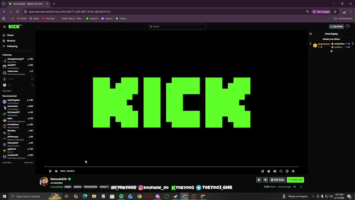Enable picture-in-picture mini player

click(x=263, y=171)
